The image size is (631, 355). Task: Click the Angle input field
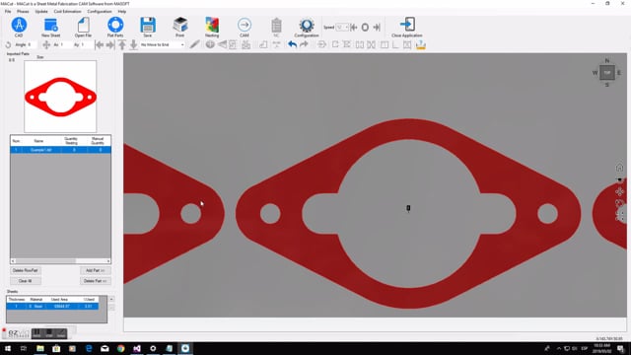[x=32, y=44]
